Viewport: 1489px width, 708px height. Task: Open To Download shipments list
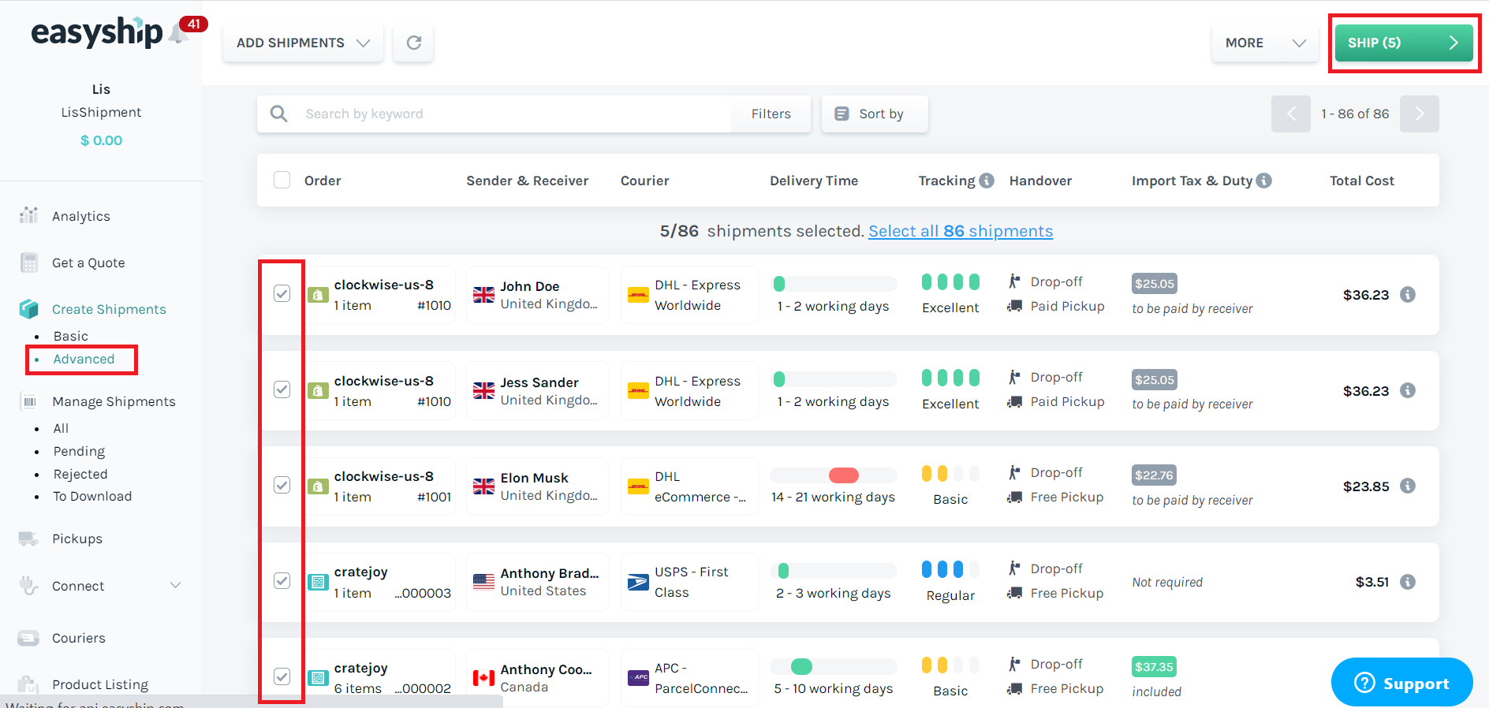tap(92, 496)
